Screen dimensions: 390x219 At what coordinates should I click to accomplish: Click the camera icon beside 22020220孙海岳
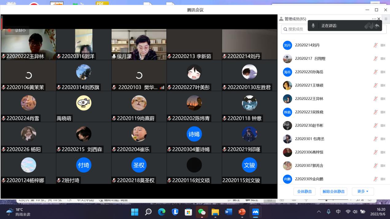point(383,72)
